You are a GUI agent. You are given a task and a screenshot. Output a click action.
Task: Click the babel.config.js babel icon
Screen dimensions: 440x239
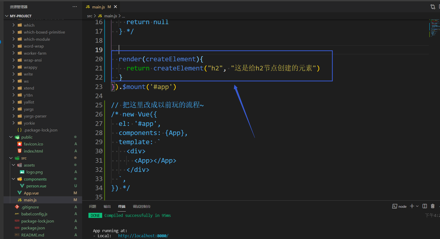click(17, 214)
